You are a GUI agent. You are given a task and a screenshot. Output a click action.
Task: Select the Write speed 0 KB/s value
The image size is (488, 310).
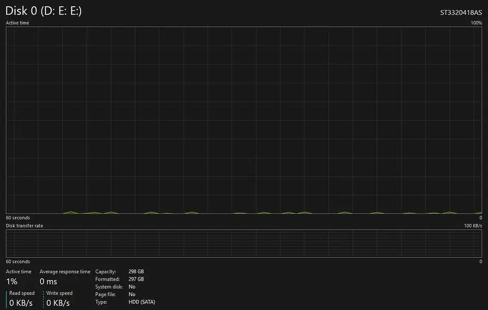(58, 303)
